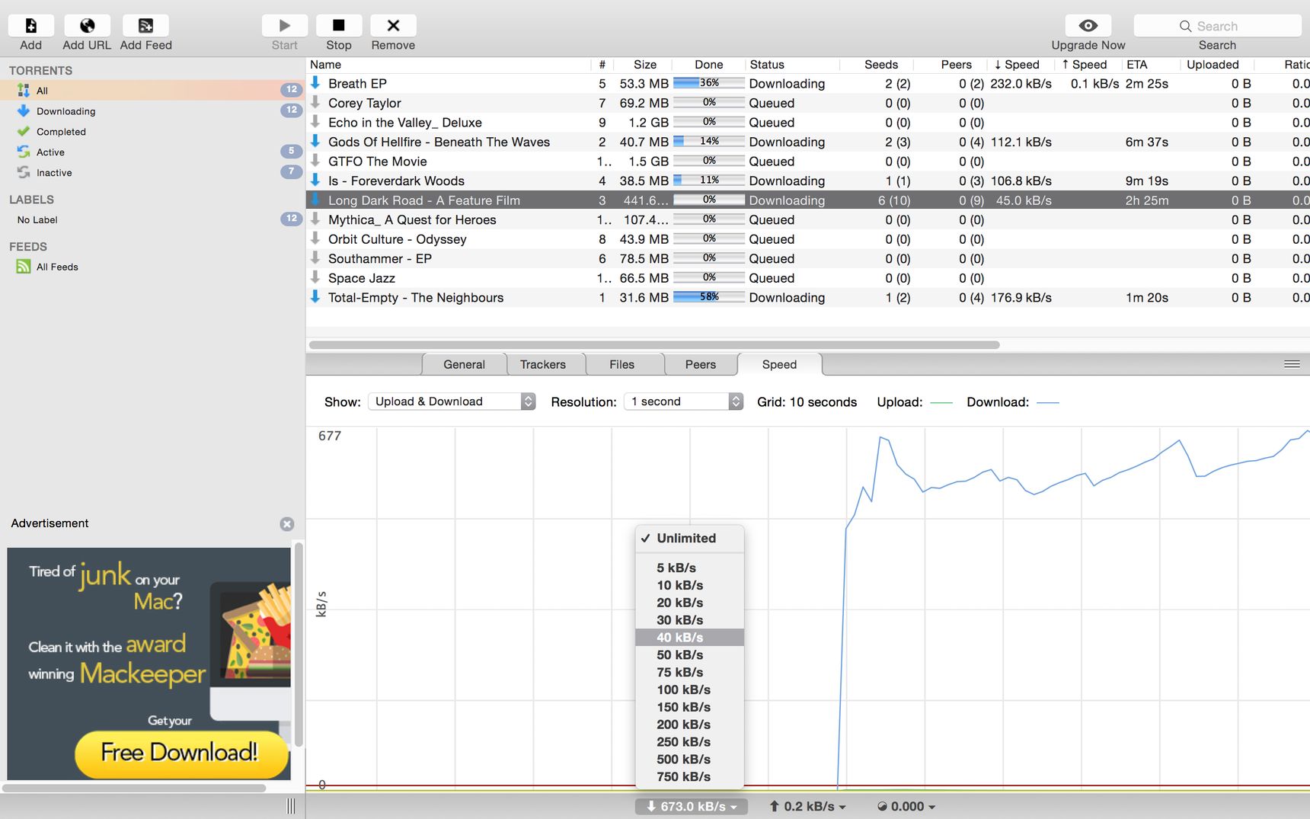
Task: Select the Completed checkmark filter
Action: (24, 131)
